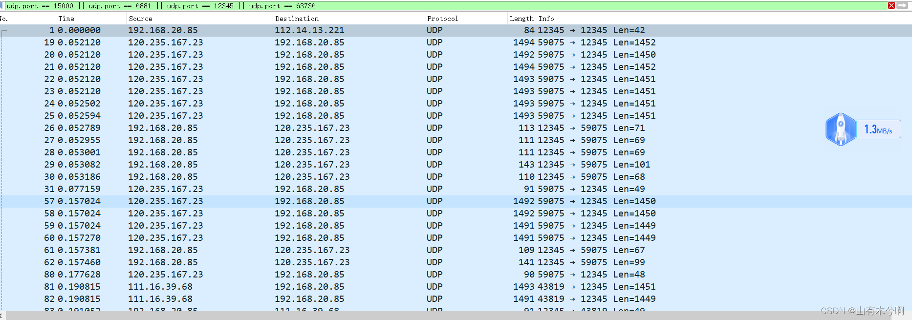The width and height of the screenshot is (912, 320).
Task: Select packet 27 at time 0.052955
Action: (x=456, y=140)
